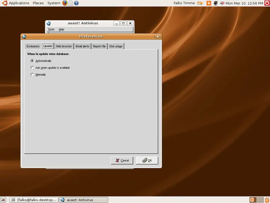Launch the mail client from top panel
Image resolution: width=270 pixels, height=203 pixels.
pyautogui.click(x=71, y=3)
